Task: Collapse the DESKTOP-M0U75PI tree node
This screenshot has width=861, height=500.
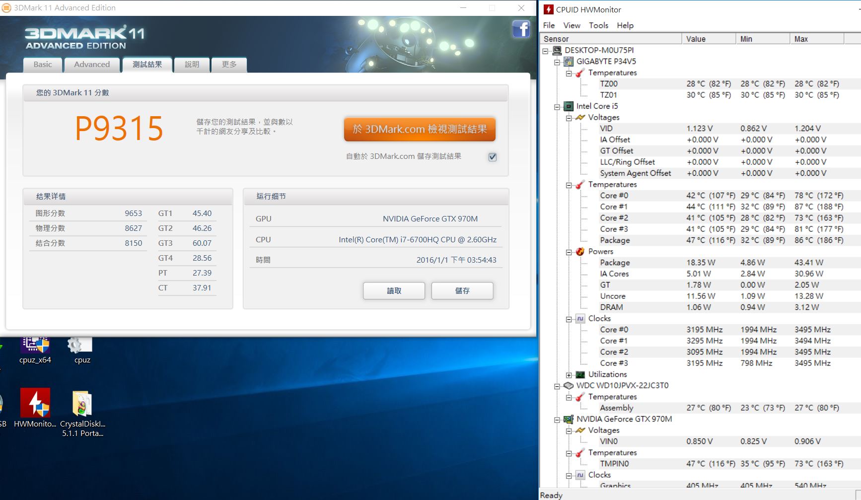Action: (545, 51)
